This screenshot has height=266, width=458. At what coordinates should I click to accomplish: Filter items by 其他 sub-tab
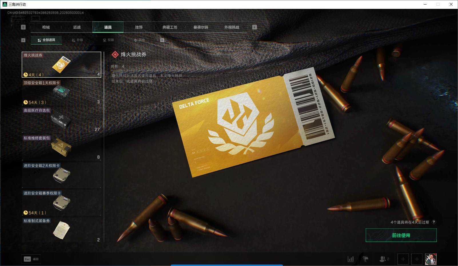pos(140,40)
